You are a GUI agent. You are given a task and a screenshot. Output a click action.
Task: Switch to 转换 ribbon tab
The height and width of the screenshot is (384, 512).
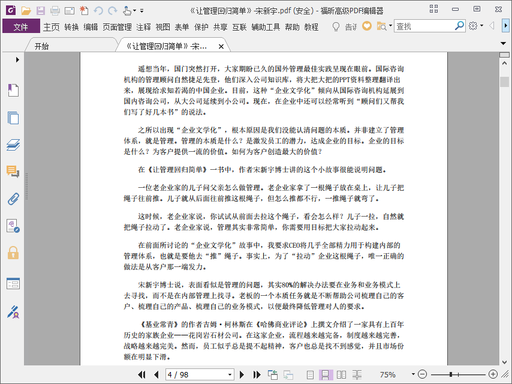(71, 27)
